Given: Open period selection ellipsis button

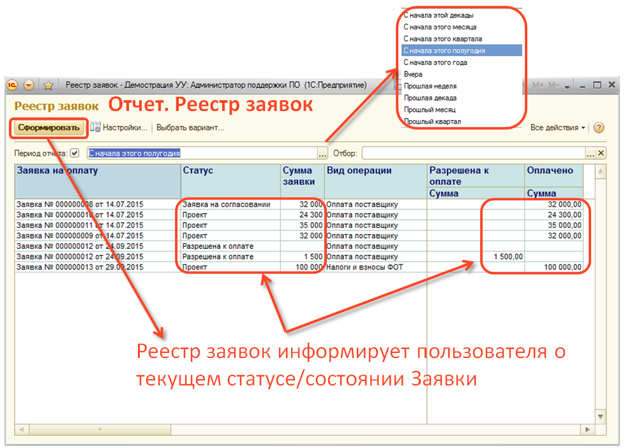Looking at the screenshot, I should tap(322, 153).
